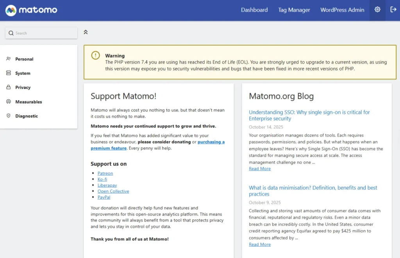400x258 pixels.
Task: Open the Dashboard top menu item
Action: (254, 10)
